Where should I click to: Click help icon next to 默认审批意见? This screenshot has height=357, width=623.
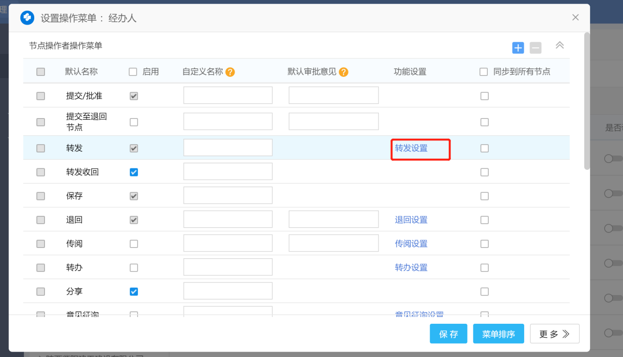click(343, 72)
